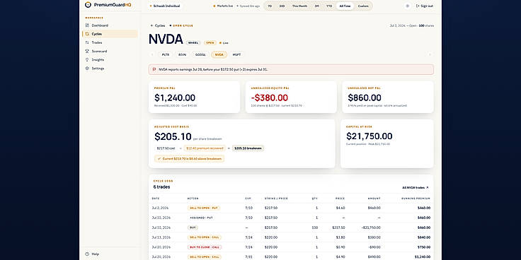
Task: Click the NVDA earnings warning banner
Action: 291,70
